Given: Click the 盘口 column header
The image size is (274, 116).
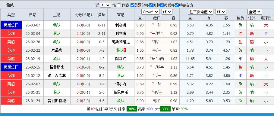Looking at the screenshot, I should (157, 18).
